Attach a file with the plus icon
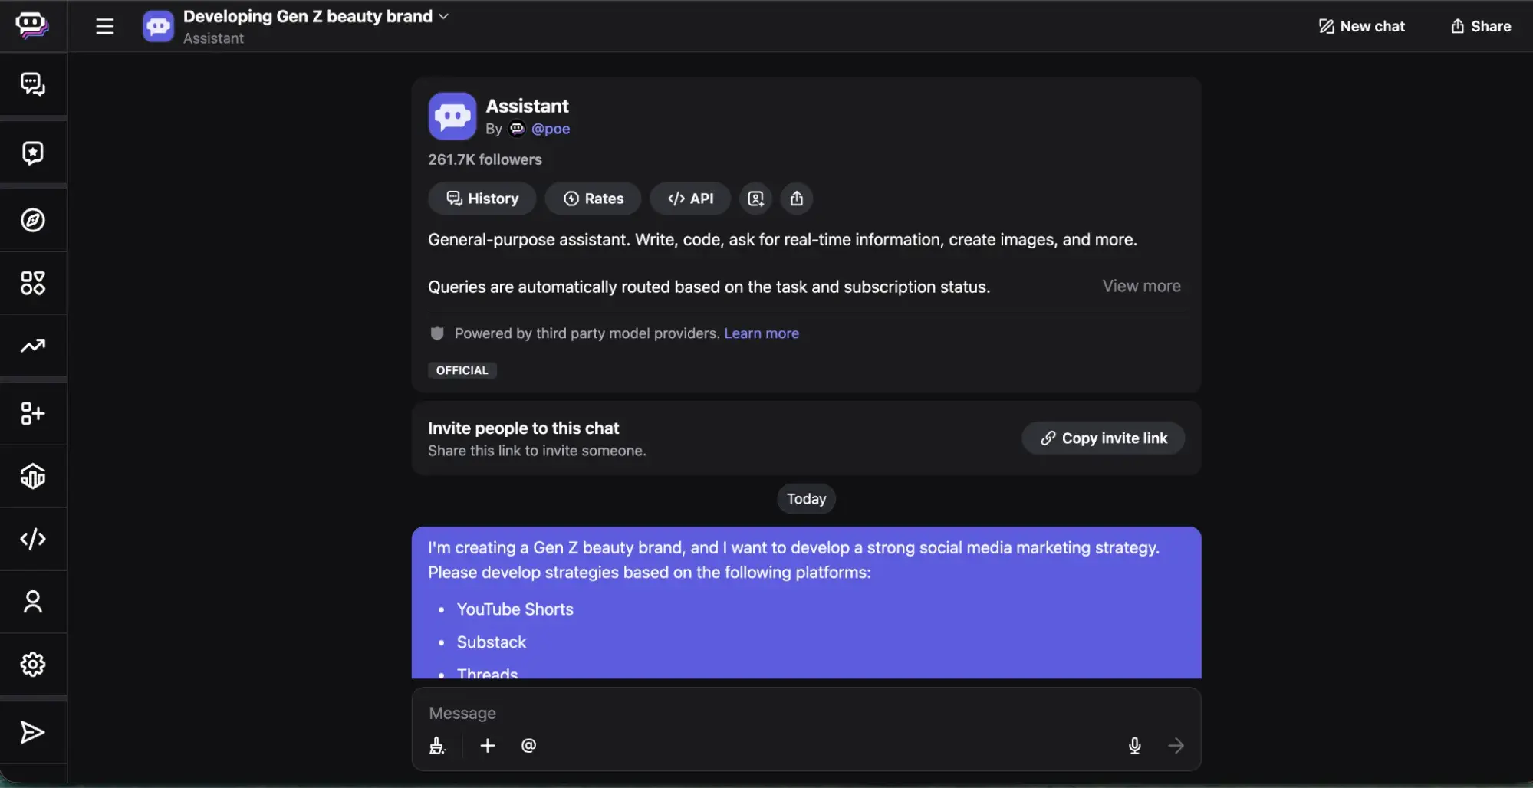 coord(488,745)
